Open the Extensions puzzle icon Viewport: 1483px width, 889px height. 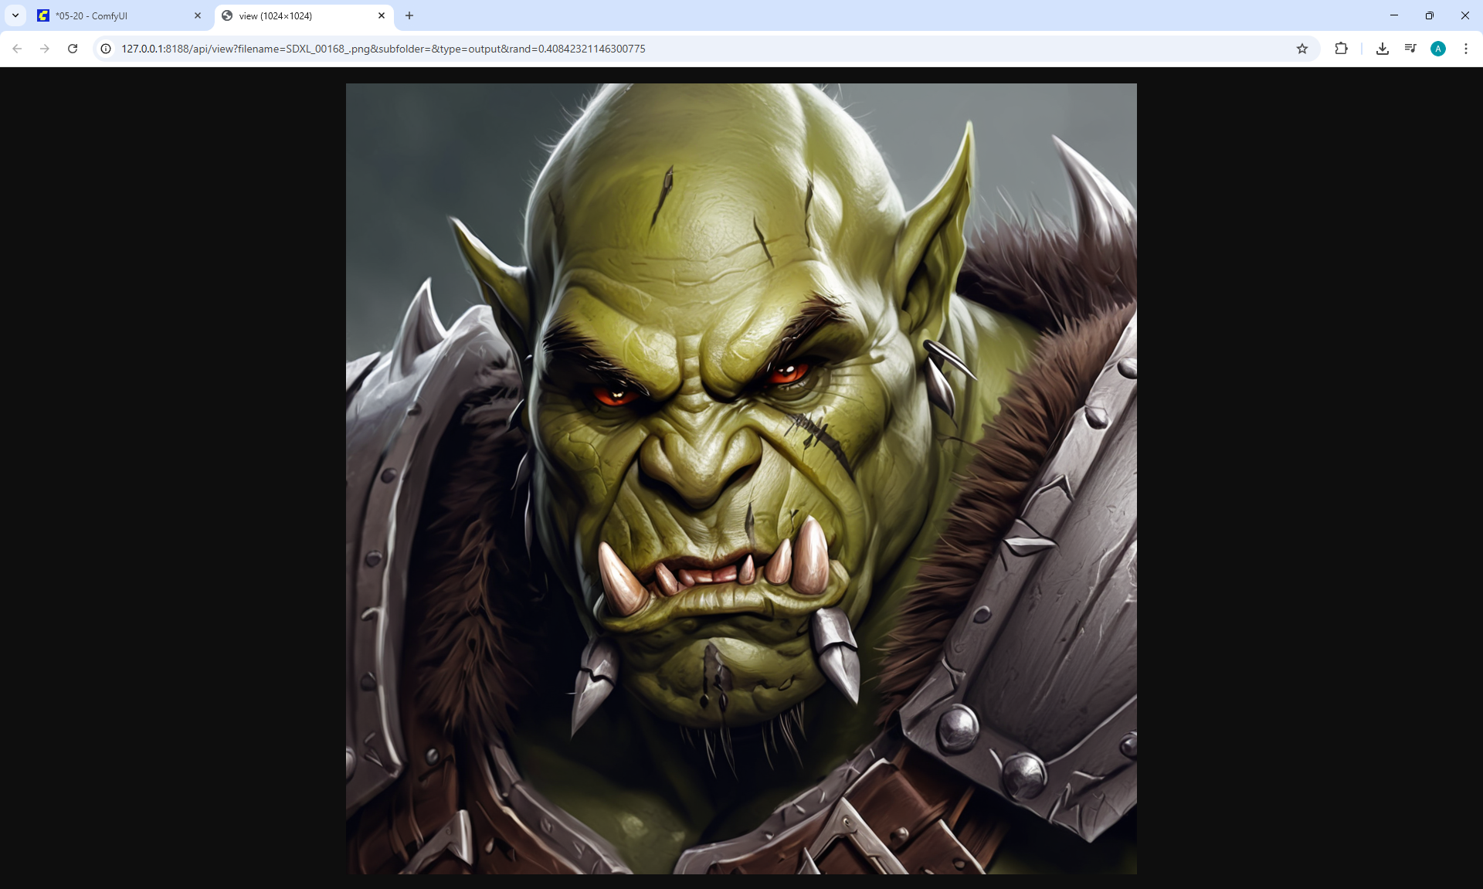click(x=1341, y=49)
